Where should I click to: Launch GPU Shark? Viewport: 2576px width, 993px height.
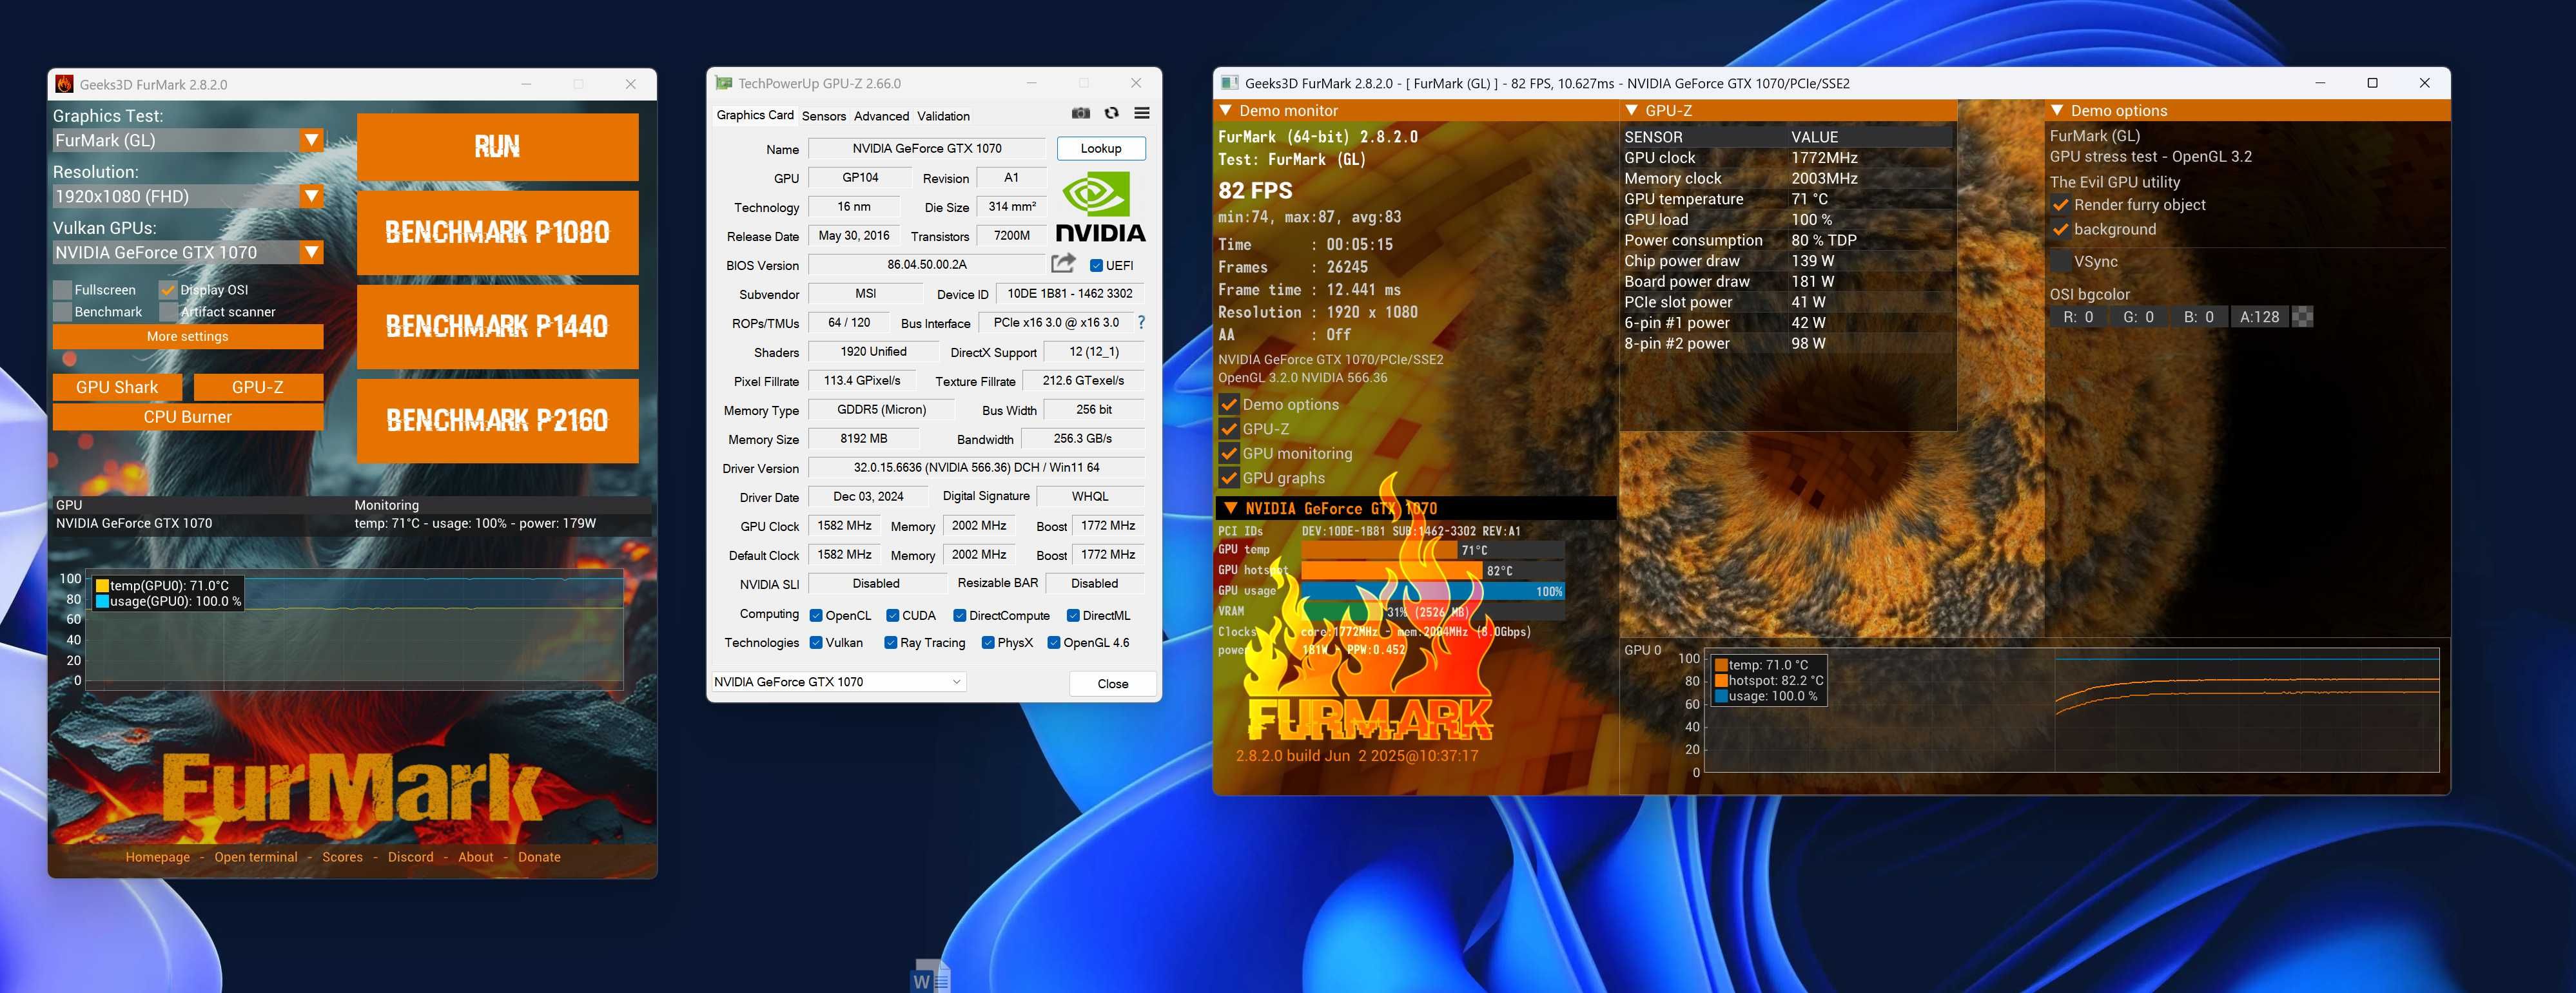(117, 387)
